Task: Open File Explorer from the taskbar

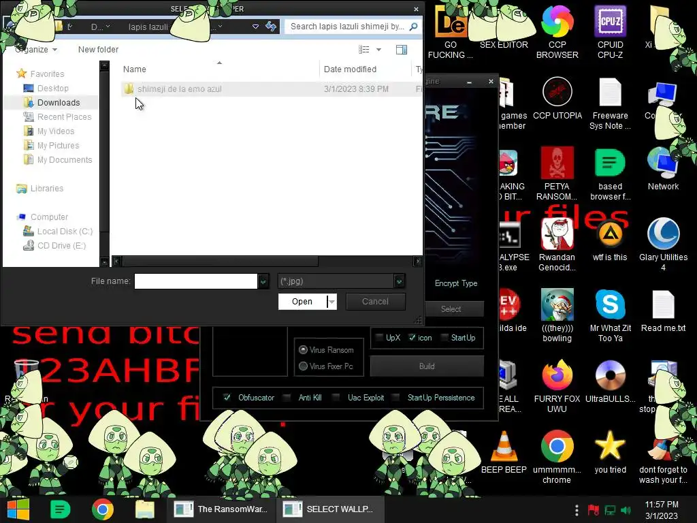Action: coord(145,509)
